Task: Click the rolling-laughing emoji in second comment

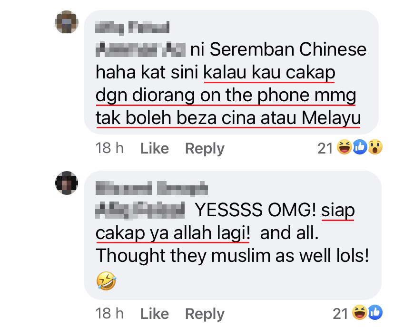Action: 106,281
